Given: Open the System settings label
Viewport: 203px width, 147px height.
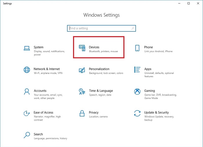Looking at the screenshot, I should point(39,47).
